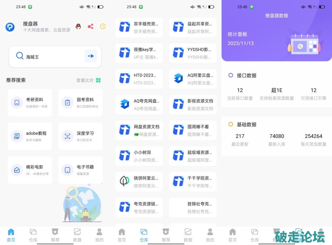
Task: Open the AQ夸克网盘 repository entry
Action: click(139, 104)
